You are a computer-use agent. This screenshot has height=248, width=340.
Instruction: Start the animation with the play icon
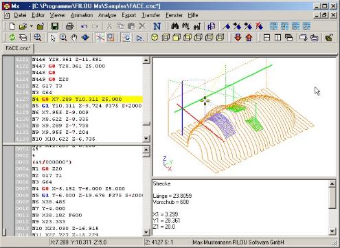pos(139,37)
